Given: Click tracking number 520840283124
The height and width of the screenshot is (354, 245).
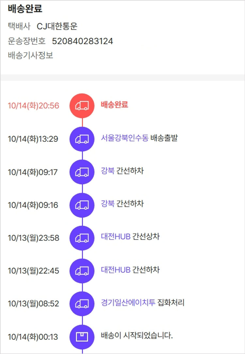Looking at the screenshot, I should pyautogui.click(x=82, y=41).
